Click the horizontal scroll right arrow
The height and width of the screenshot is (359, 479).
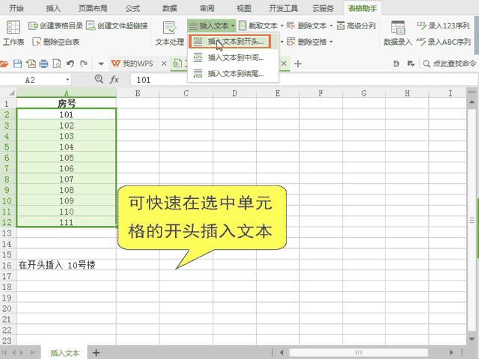pyautogui.click(x=451, y=352)
